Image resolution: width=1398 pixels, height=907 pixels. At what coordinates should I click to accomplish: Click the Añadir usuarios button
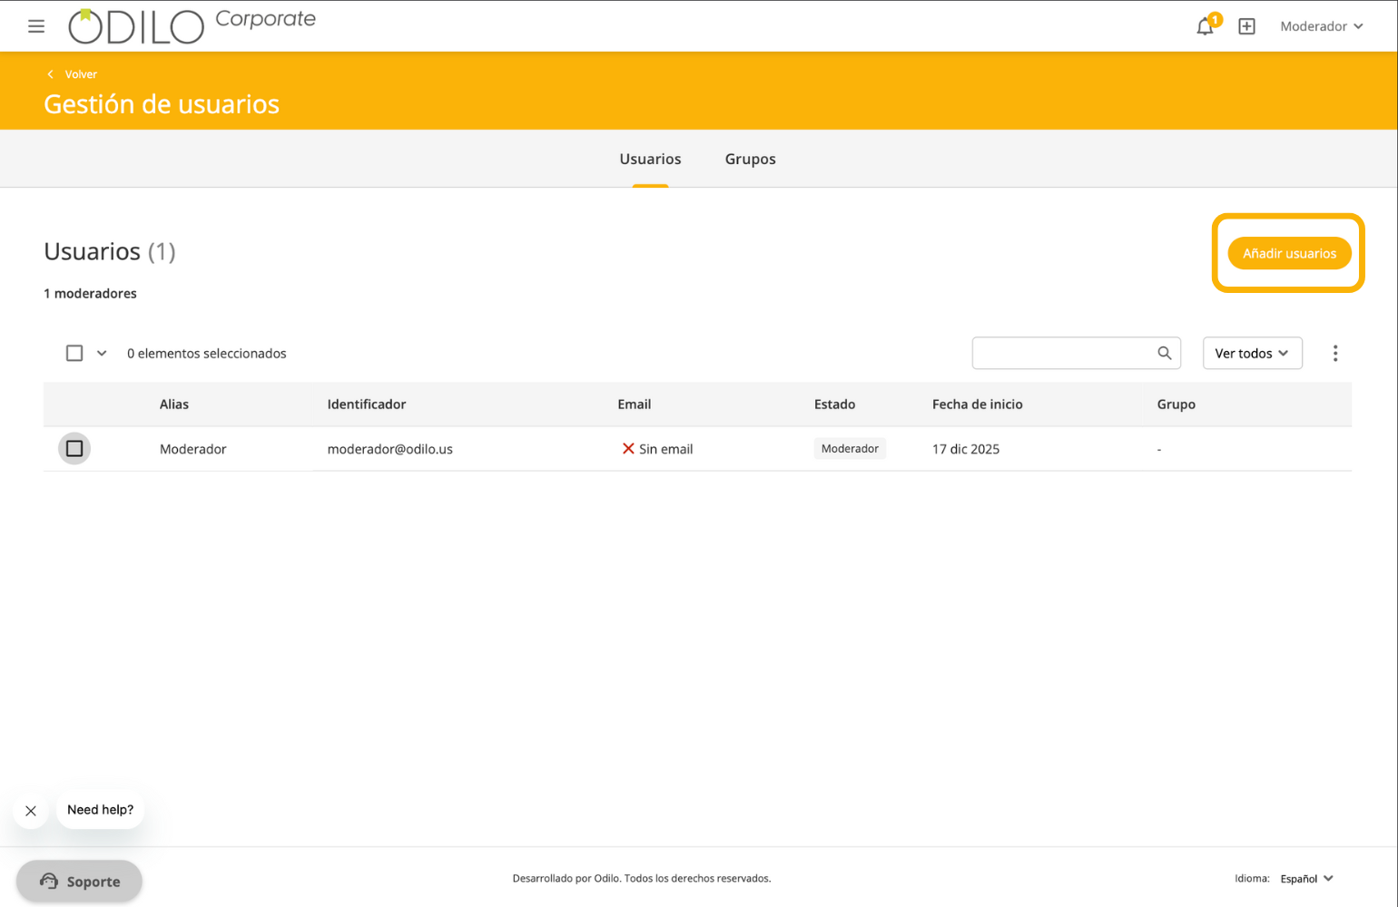1288,253
